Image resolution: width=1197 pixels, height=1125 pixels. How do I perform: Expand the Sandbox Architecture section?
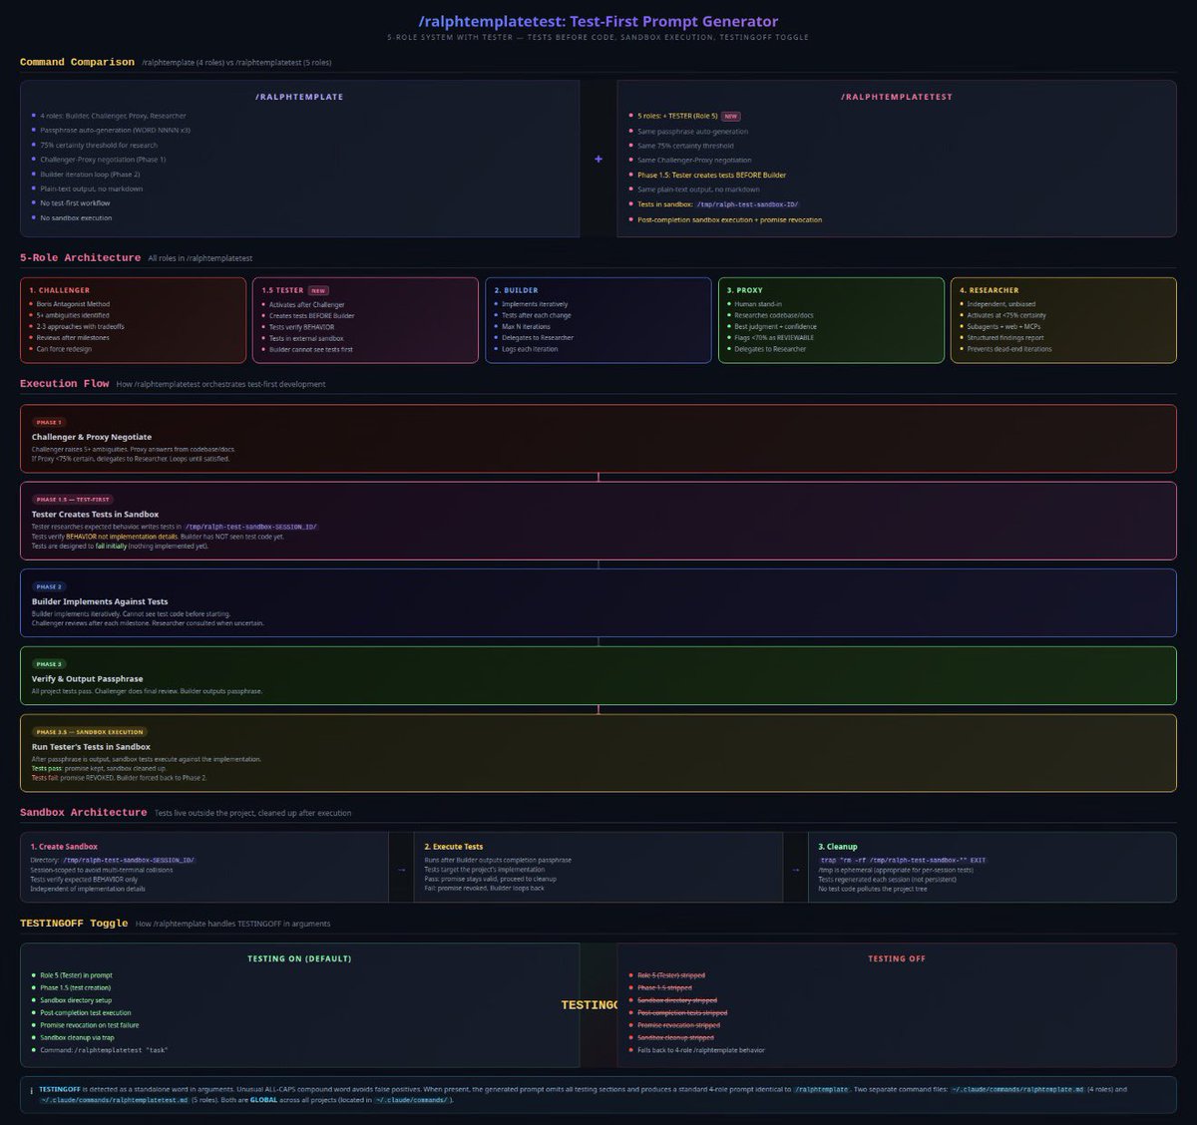click(x=83, y=812)
